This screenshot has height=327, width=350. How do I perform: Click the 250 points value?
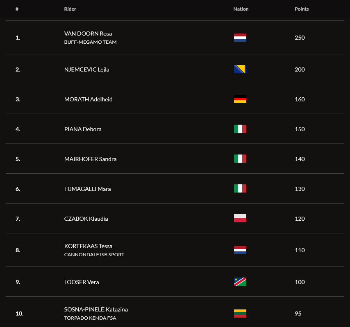pyautogui.click(x=300, y=38)
